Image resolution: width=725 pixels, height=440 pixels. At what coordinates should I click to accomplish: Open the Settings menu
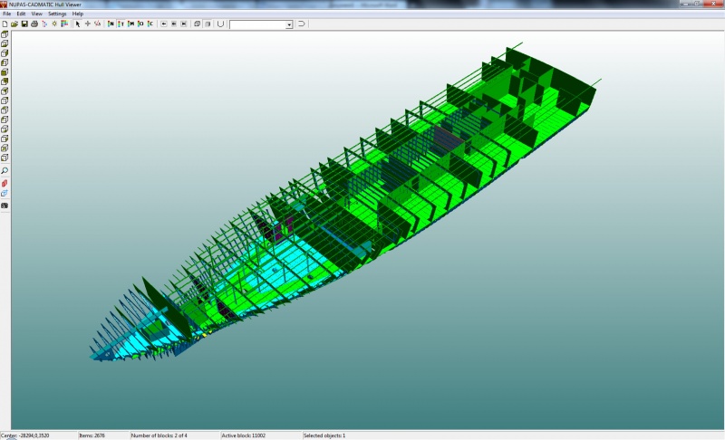point(57,14)
